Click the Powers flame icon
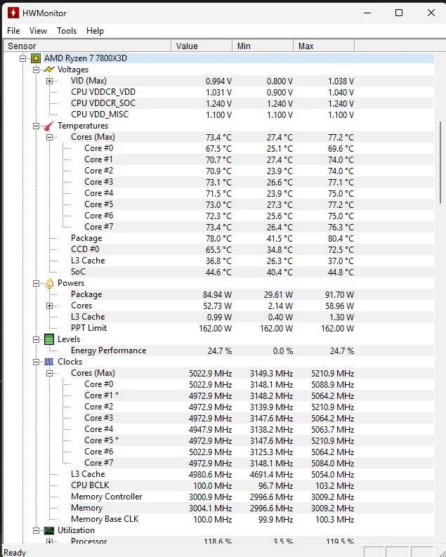Screen dimensions: 446x557 click(49, 283)
